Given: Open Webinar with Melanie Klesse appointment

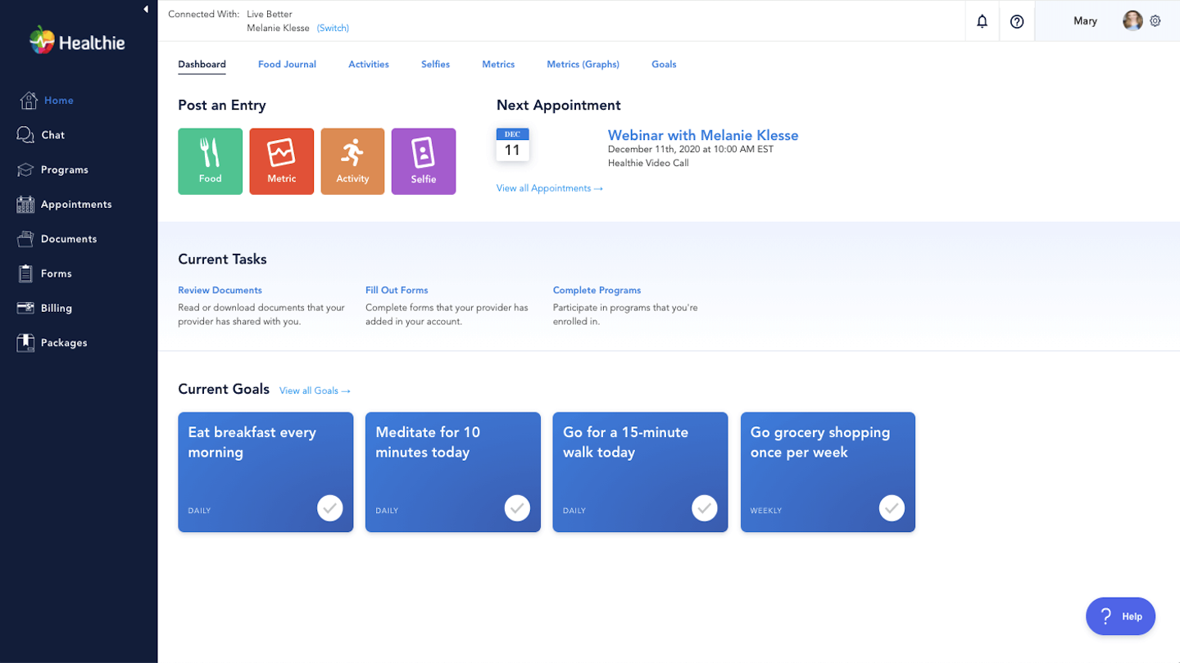Looking at the screenshot, I should [702, 135].
